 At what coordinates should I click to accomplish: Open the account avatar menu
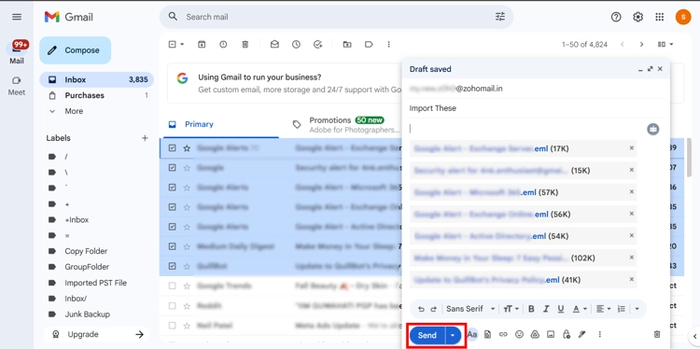tap(683, 17)
